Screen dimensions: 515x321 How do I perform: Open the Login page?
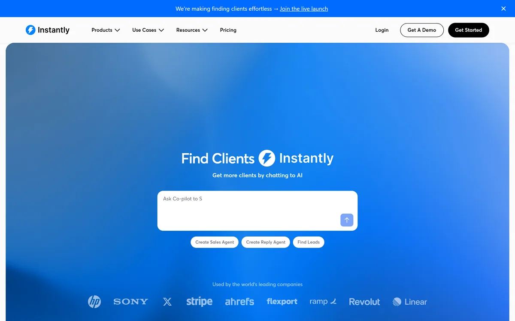click(x=382, y=30)
